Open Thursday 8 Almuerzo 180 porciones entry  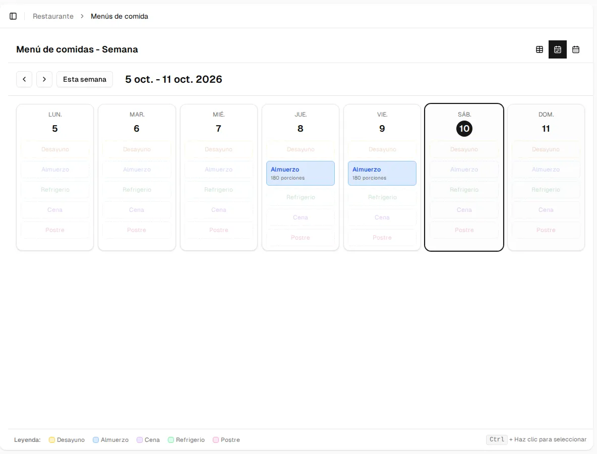pyautogui.click(x=301, y=174)
